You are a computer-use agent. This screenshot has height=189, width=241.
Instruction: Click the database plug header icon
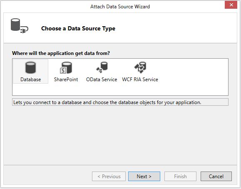pyautogui.click(x=20, y=26)
